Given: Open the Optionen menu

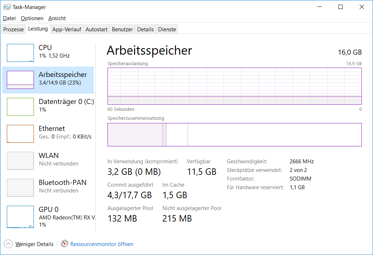Looking at the screenshot, I should tap(32, 18).
